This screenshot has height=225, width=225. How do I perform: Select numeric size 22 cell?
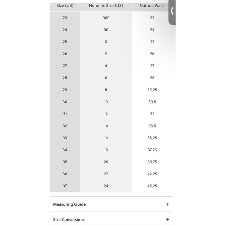point(106,174)
